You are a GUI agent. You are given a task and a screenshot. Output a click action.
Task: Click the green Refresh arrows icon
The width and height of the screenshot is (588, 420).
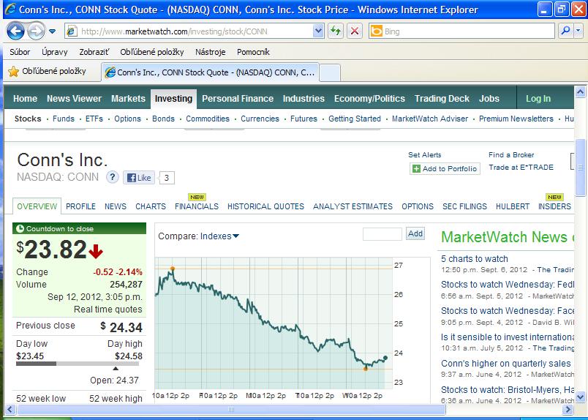(x=336, y=31)
